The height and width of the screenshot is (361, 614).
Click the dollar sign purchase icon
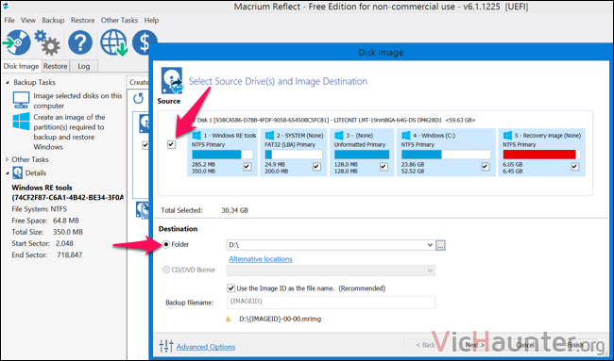coord(145,42)
